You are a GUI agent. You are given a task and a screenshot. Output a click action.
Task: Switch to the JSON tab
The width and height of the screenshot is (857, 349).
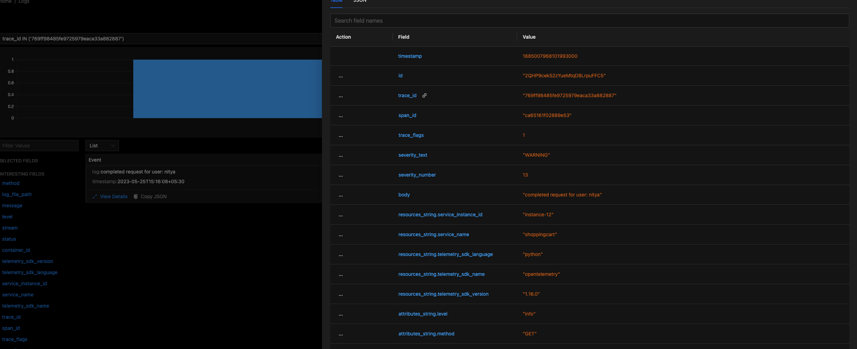tap(360, 1)
